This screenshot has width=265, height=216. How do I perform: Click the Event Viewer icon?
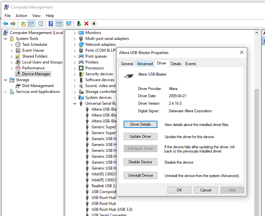click(x=18, y=50)
